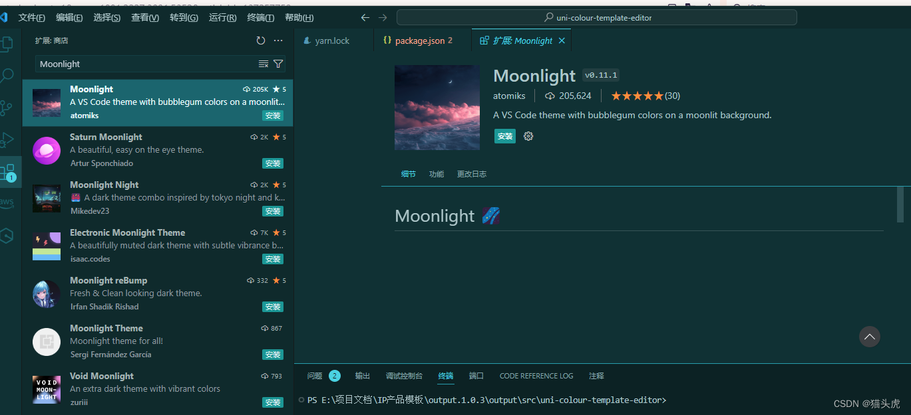Install the Moonlight extension
This screenshot has width=911, height=415.
[x=504, y=135]
